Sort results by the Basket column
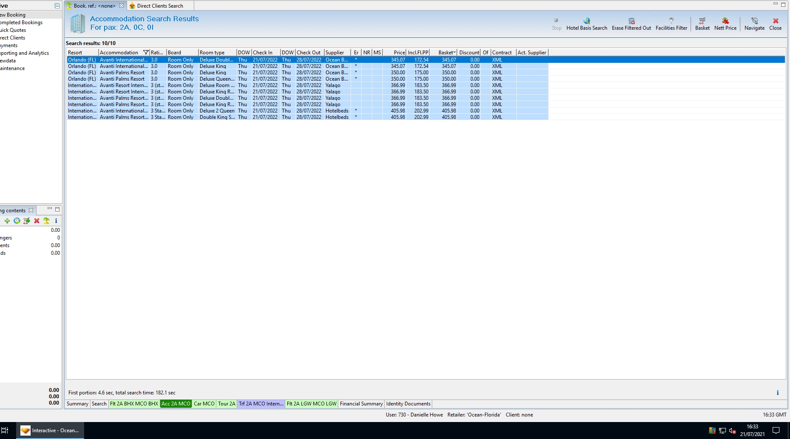 tap(444, 53)
